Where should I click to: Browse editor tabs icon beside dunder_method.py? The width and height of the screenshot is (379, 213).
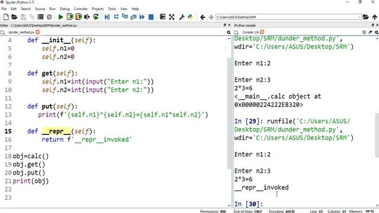tap(2, 32)
